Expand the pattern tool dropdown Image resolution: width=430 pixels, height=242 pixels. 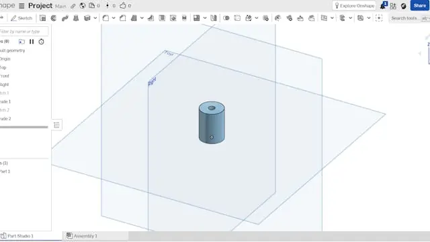pos(204,18)
